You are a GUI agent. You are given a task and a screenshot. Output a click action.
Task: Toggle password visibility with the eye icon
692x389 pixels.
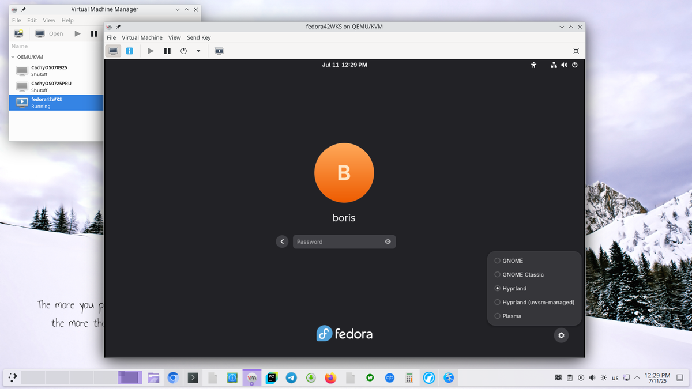click(x=388, y=241)
